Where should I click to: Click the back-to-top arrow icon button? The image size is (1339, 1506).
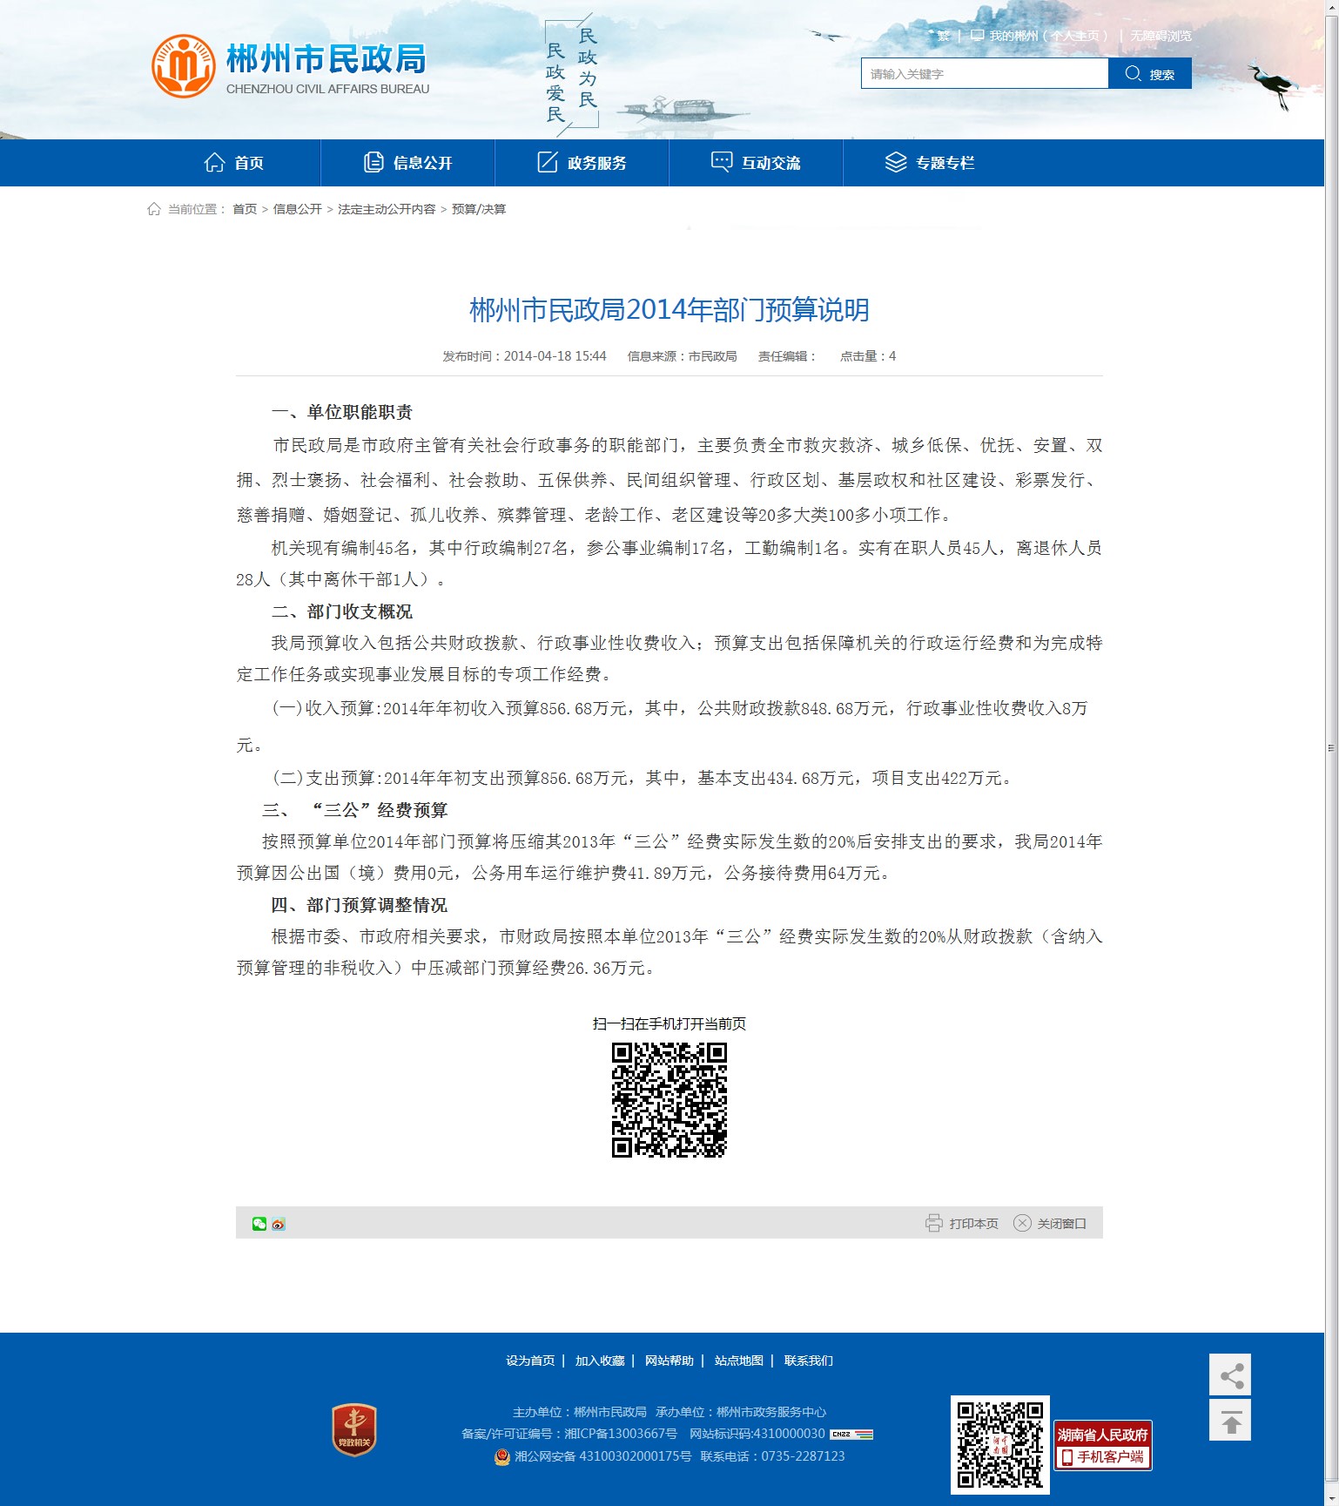pos(1230,1421)
